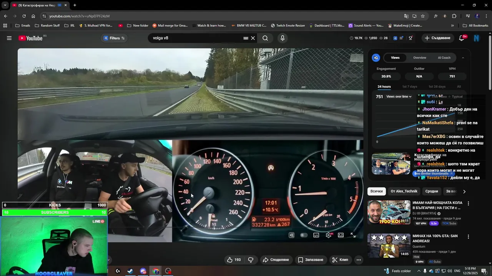Open the Chrome extensions puzzle icon
This screenshot has width=492, height=276.
[454, 16]
